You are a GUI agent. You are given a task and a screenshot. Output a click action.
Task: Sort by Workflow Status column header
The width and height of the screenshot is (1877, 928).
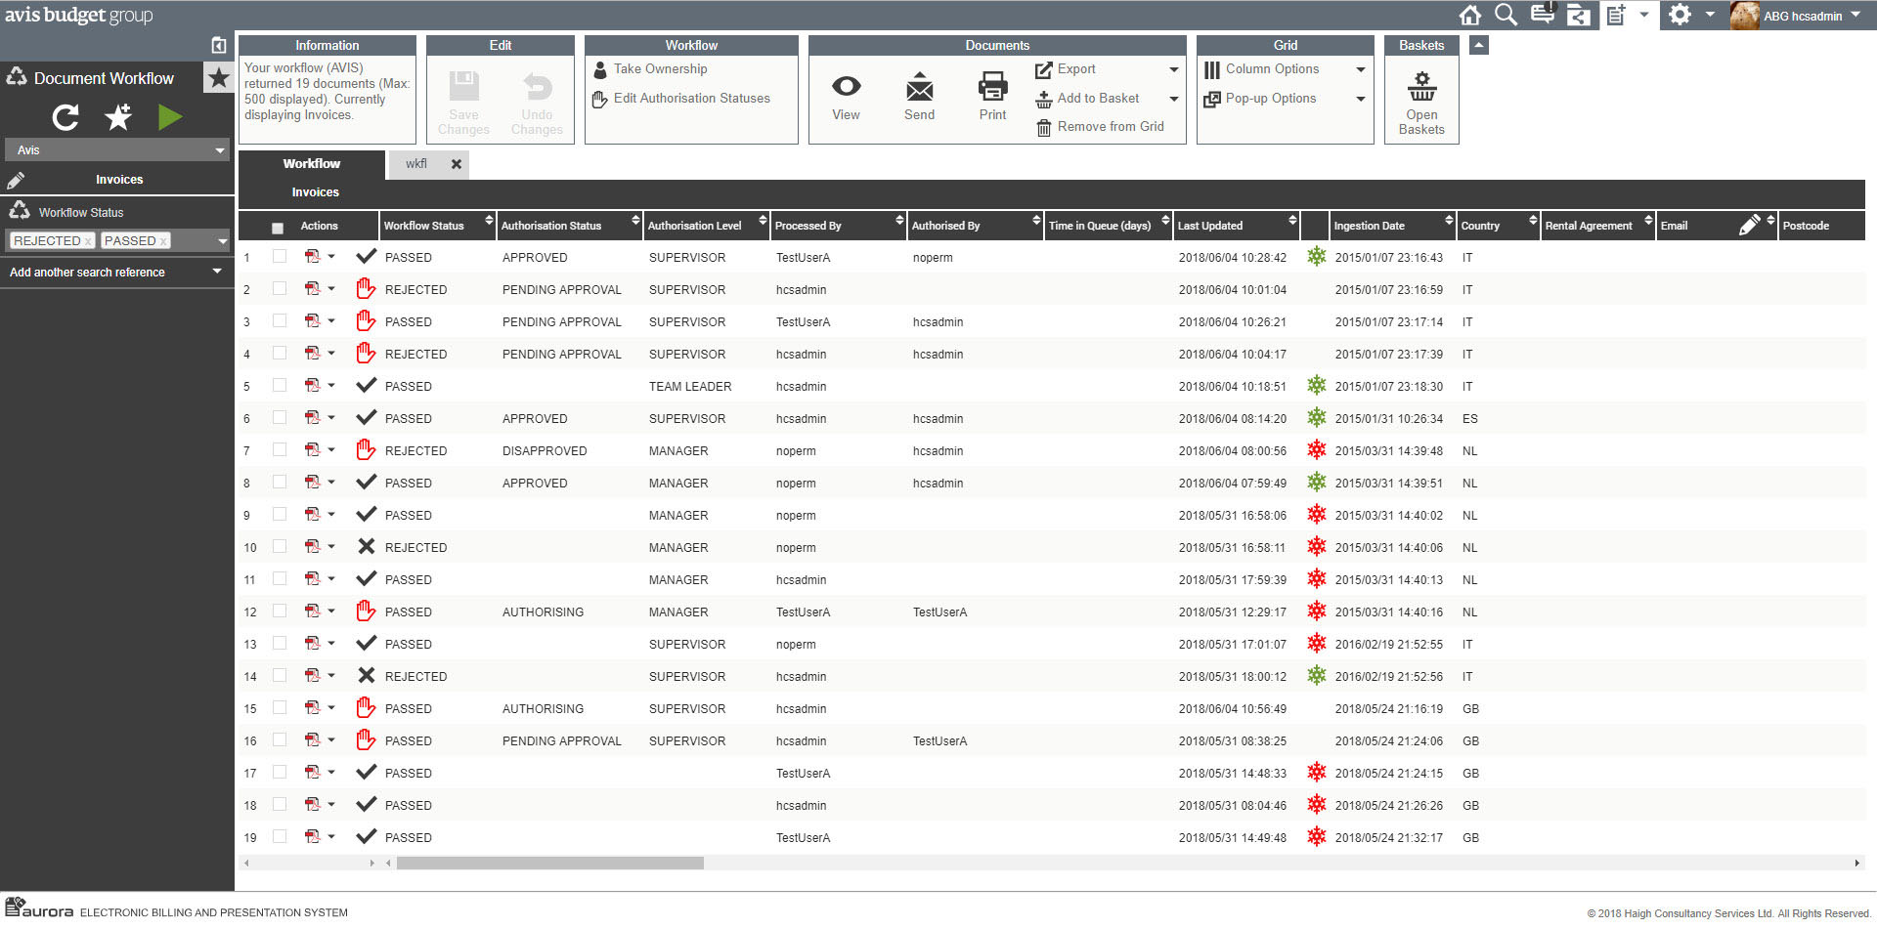point(437,226)
